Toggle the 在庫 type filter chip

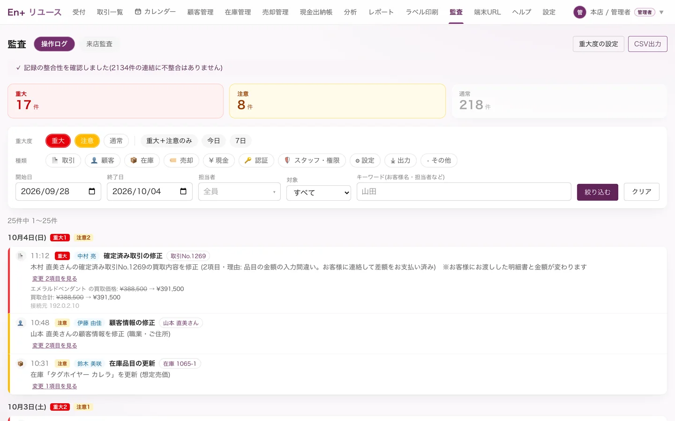[x=142, y=160]
